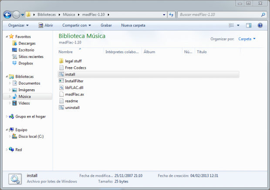The height and width of the screenshot is (190, 270).
Task: Create a Nueva carpeta
Action: (x=133, y=25)
